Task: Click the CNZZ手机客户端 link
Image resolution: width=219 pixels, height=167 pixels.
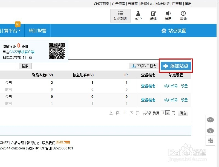Action: [x=22, y=52]
